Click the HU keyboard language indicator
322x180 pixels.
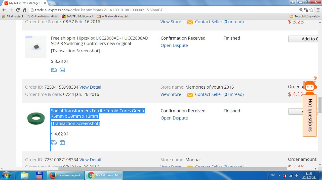[x=273, y=175]
